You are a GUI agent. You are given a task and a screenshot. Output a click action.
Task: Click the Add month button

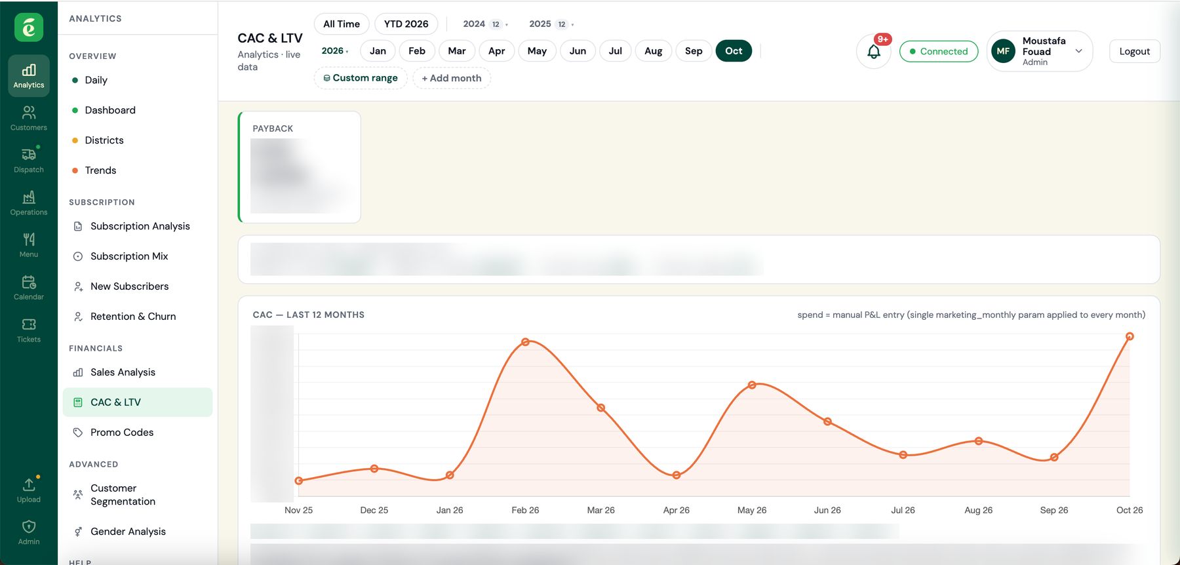click(x=452, y=78)
